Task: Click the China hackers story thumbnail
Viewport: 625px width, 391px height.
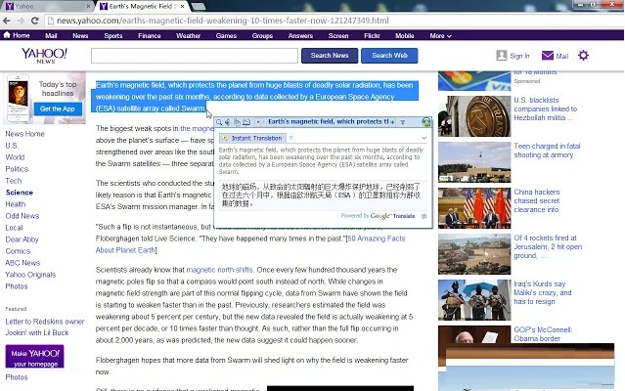Action: click(474, 208)
